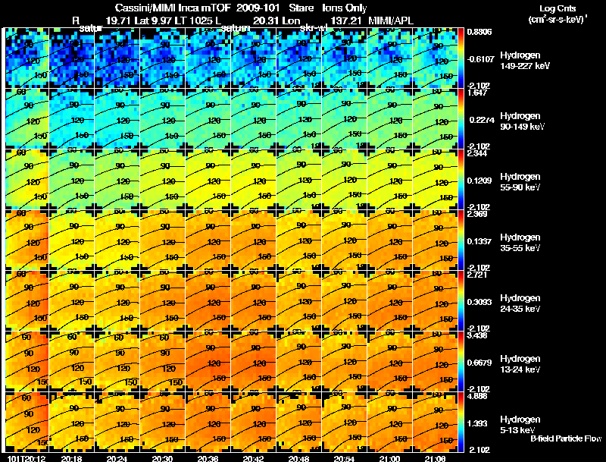Viewport: 606px width, 462px height.
Task: Click the 0.3093 scale midpoint value
Action: tap(479, 302)
